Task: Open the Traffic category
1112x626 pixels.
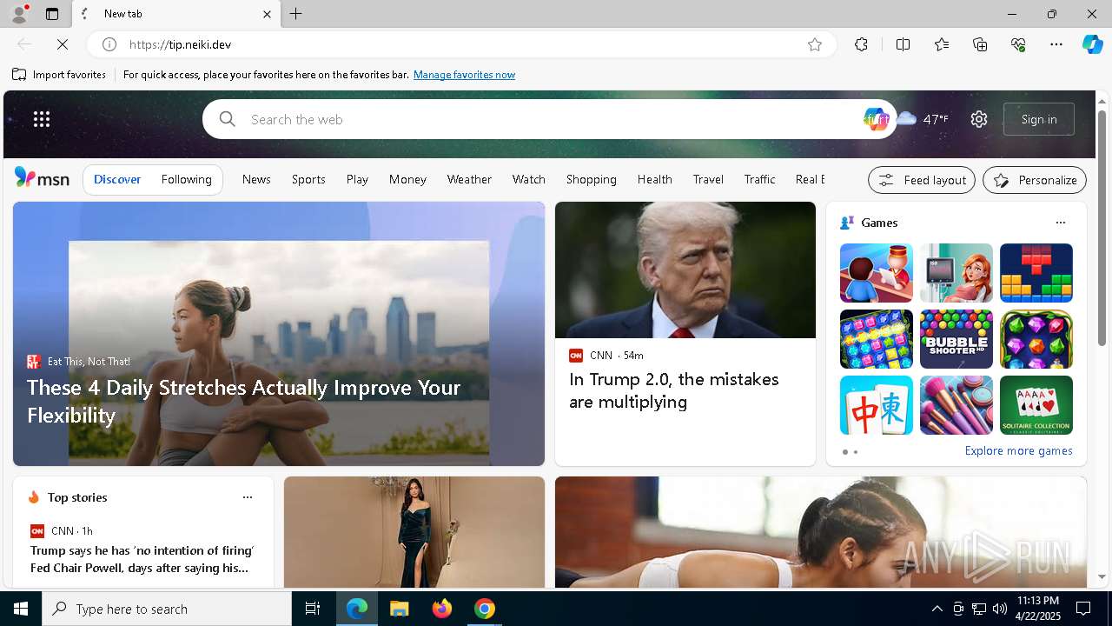Action: click(x=759, y=179)
